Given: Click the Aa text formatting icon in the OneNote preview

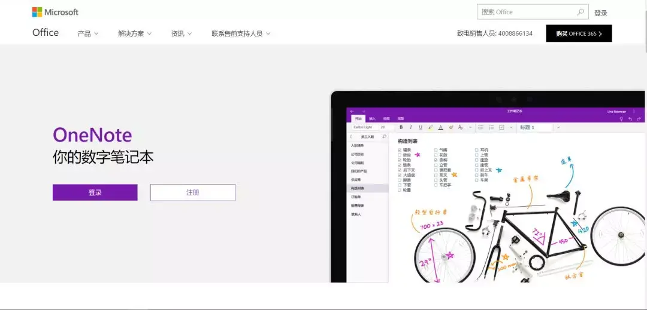Looking at the screenshot, I should [461, 127].
